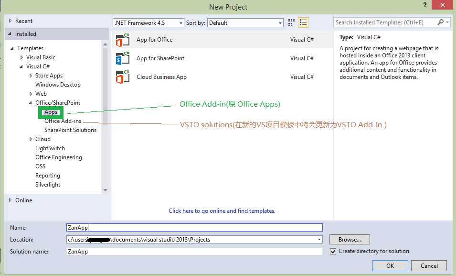456x276 pixels.
Task: Click the tree scrollbar up arrow
Action: [105, 44]
